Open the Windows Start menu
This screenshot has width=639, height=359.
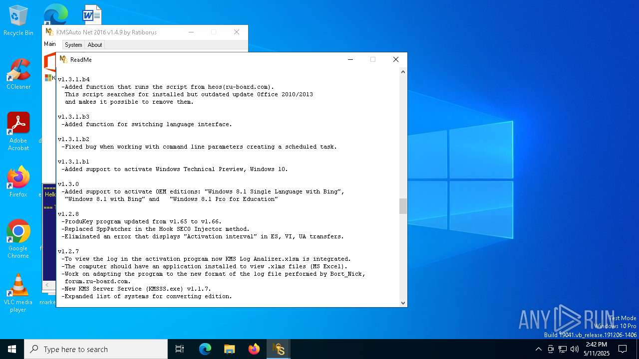[12, 349]
